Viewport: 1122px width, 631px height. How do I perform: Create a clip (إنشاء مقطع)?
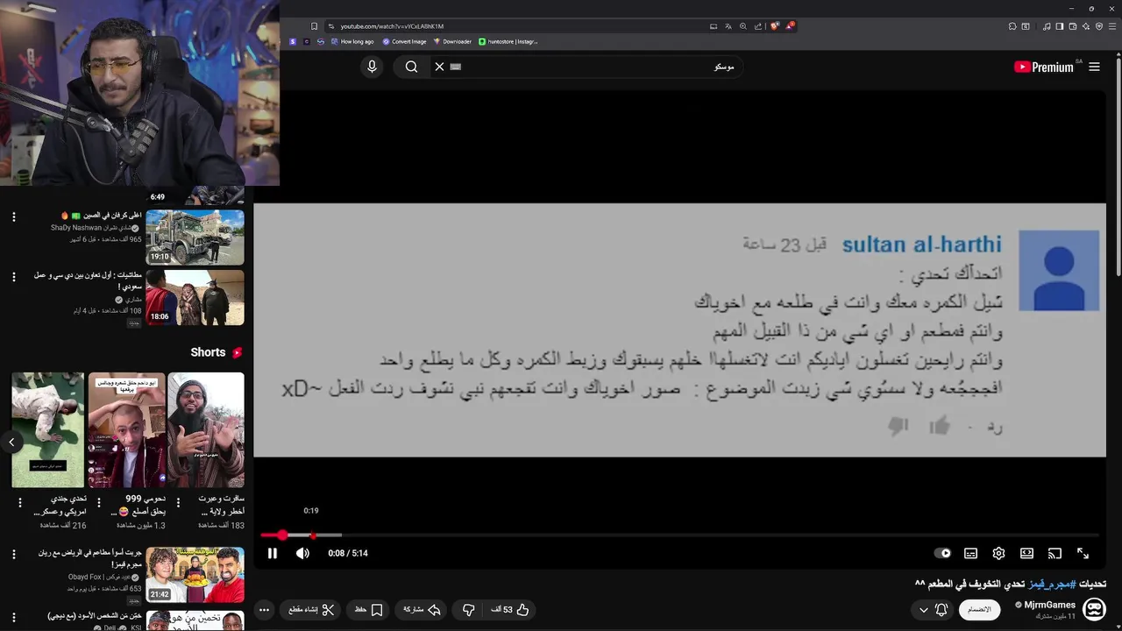tap(311, 609)
